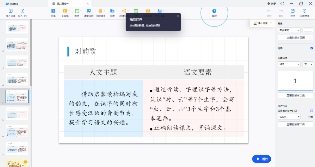Open the 课堂活动 classroom activity tool
The width and height of the screenshot is (315, 167).
tap(88, 11)
